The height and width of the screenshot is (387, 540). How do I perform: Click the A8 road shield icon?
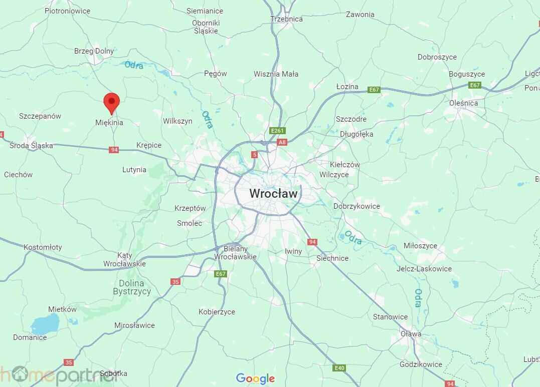pos(282,142)
